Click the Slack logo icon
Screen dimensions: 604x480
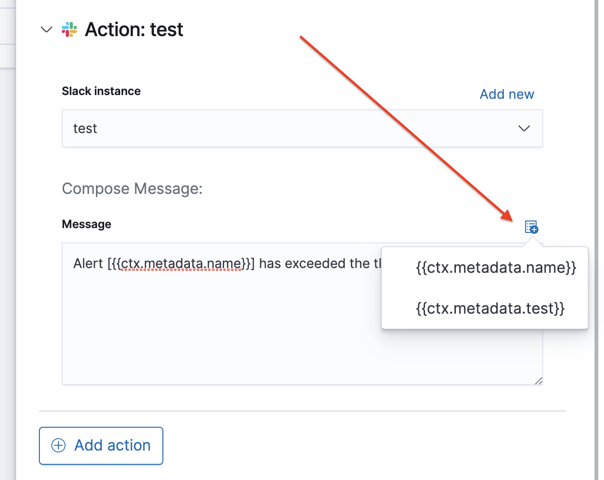(69, 29)
